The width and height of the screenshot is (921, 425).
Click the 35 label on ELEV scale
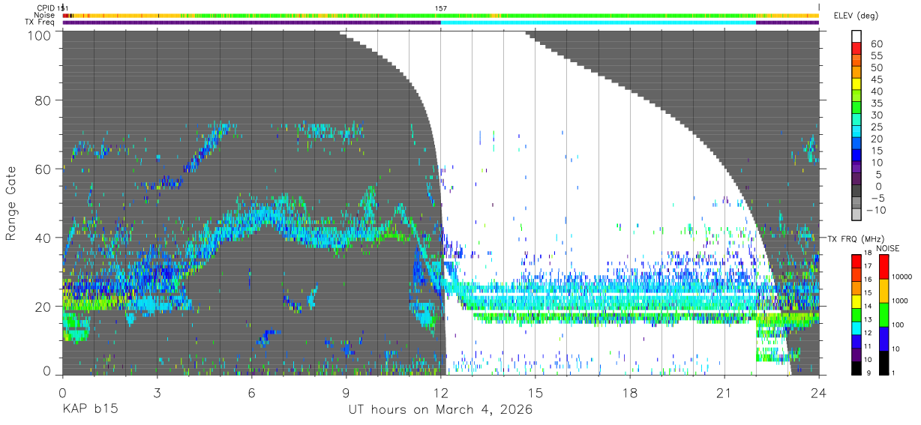pos(875,103)
